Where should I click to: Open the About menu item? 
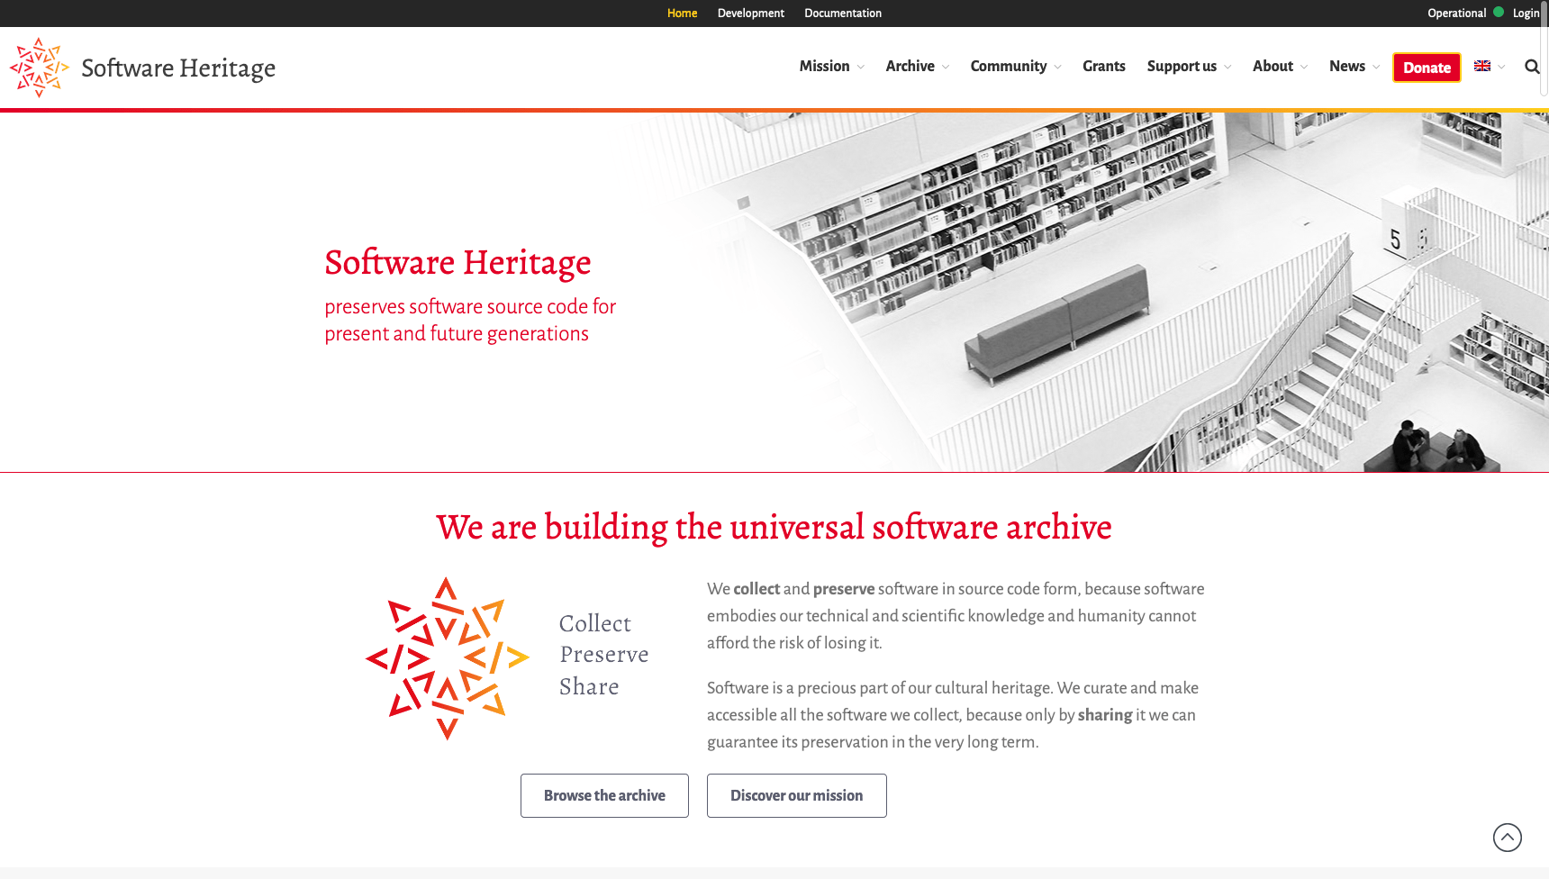1273,67
